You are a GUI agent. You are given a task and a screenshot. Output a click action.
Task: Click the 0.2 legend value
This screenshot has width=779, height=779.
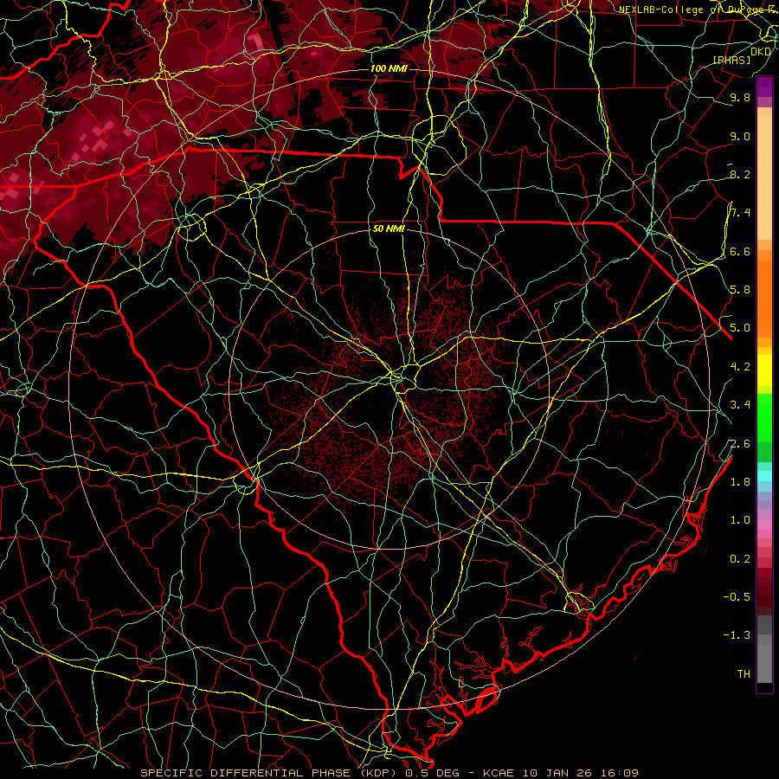(x=740, y=559)
